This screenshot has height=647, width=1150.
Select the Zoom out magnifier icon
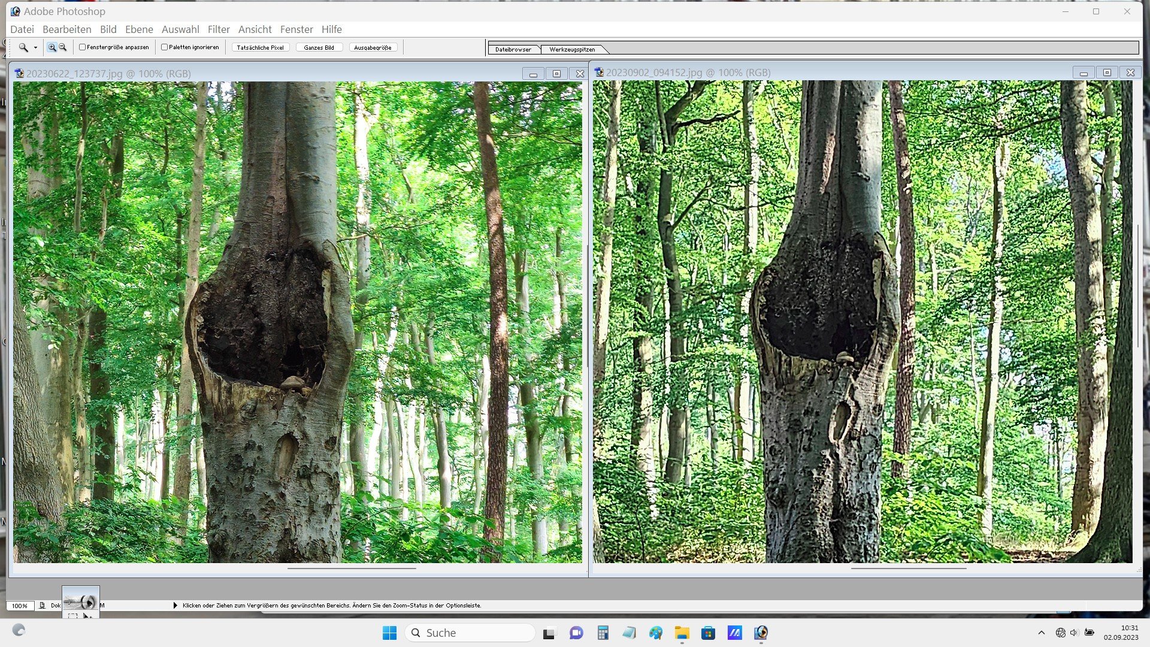click(62, 47)
